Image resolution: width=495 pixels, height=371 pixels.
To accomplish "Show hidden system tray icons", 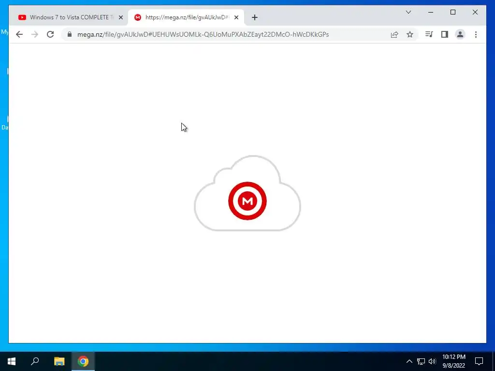I will pyautogui.click(x=409, y=361).
